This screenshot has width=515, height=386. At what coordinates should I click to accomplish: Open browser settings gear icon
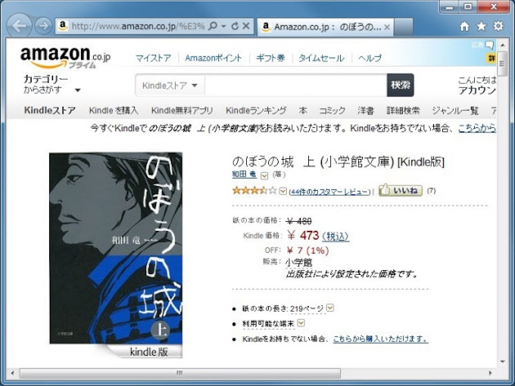[x=498, y=26]
